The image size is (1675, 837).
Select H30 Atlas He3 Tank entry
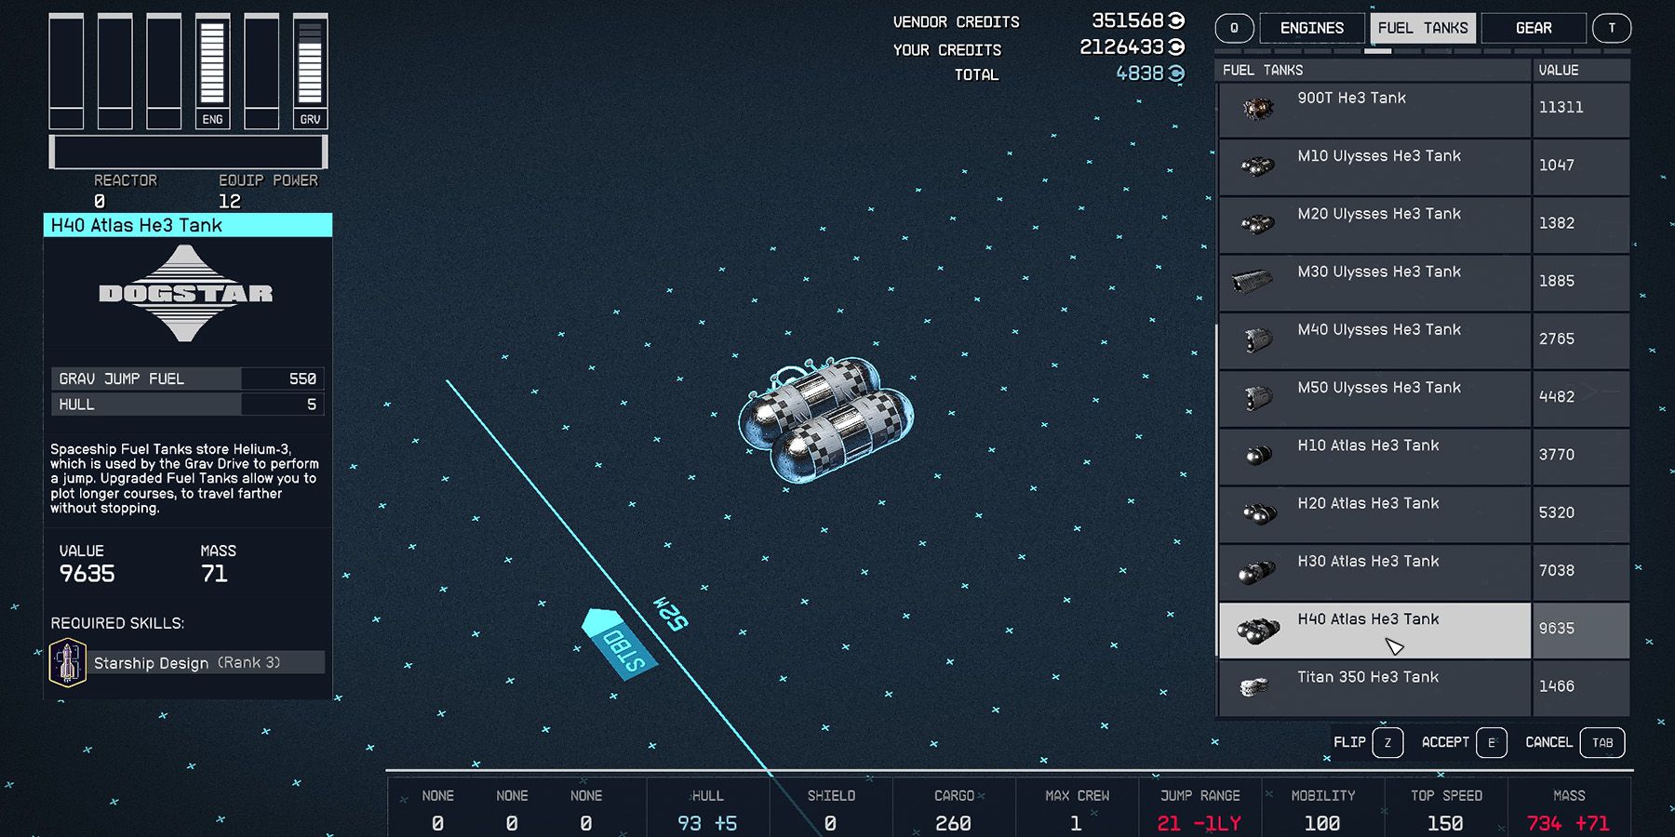[1374, 572]
